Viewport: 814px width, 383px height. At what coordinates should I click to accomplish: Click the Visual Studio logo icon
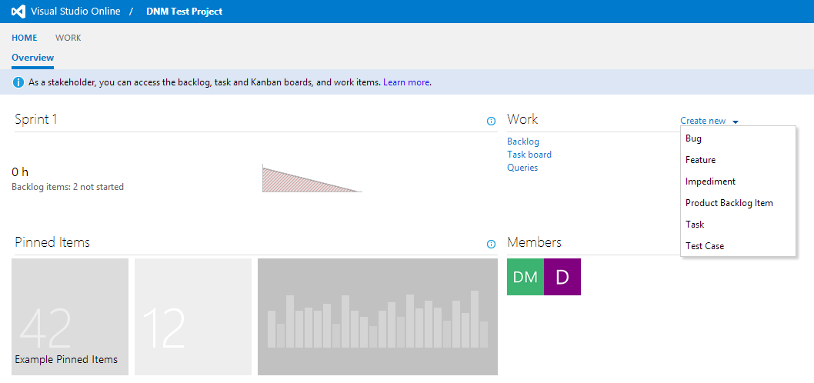tap(18, 12)
